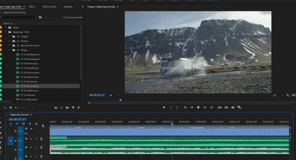Expand the 01 - Original bin
This screenshot has height=160, width=296.
coord(9,37)
